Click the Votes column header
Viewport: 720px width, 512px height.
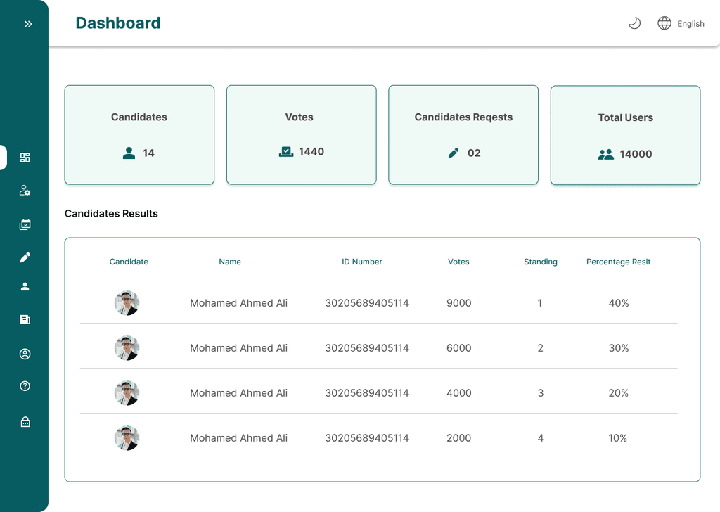[458, 262]
